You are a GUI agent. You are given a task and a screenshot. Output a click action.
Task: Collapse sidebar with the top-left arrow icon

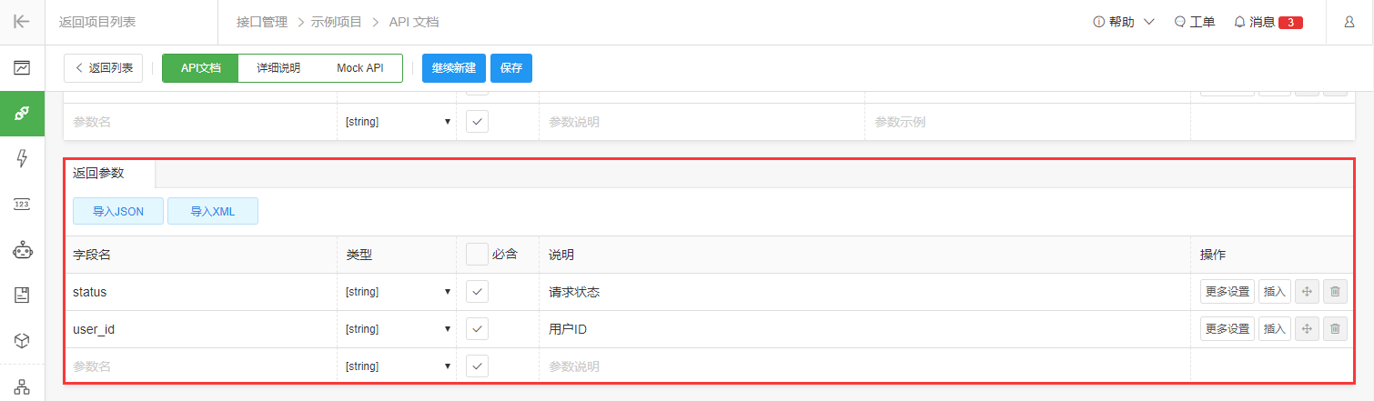22,22
